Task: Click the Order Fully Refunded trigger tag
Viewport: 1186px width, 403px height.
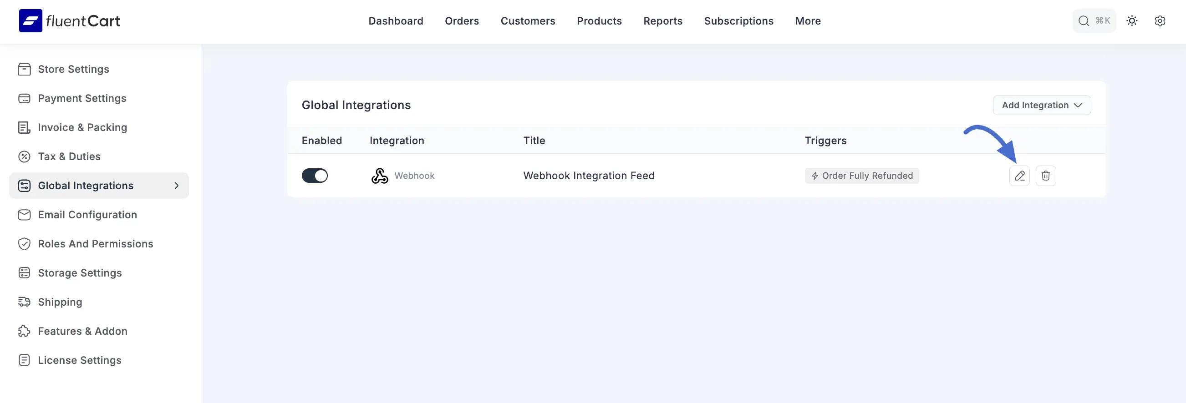Action: click(861, 176)
